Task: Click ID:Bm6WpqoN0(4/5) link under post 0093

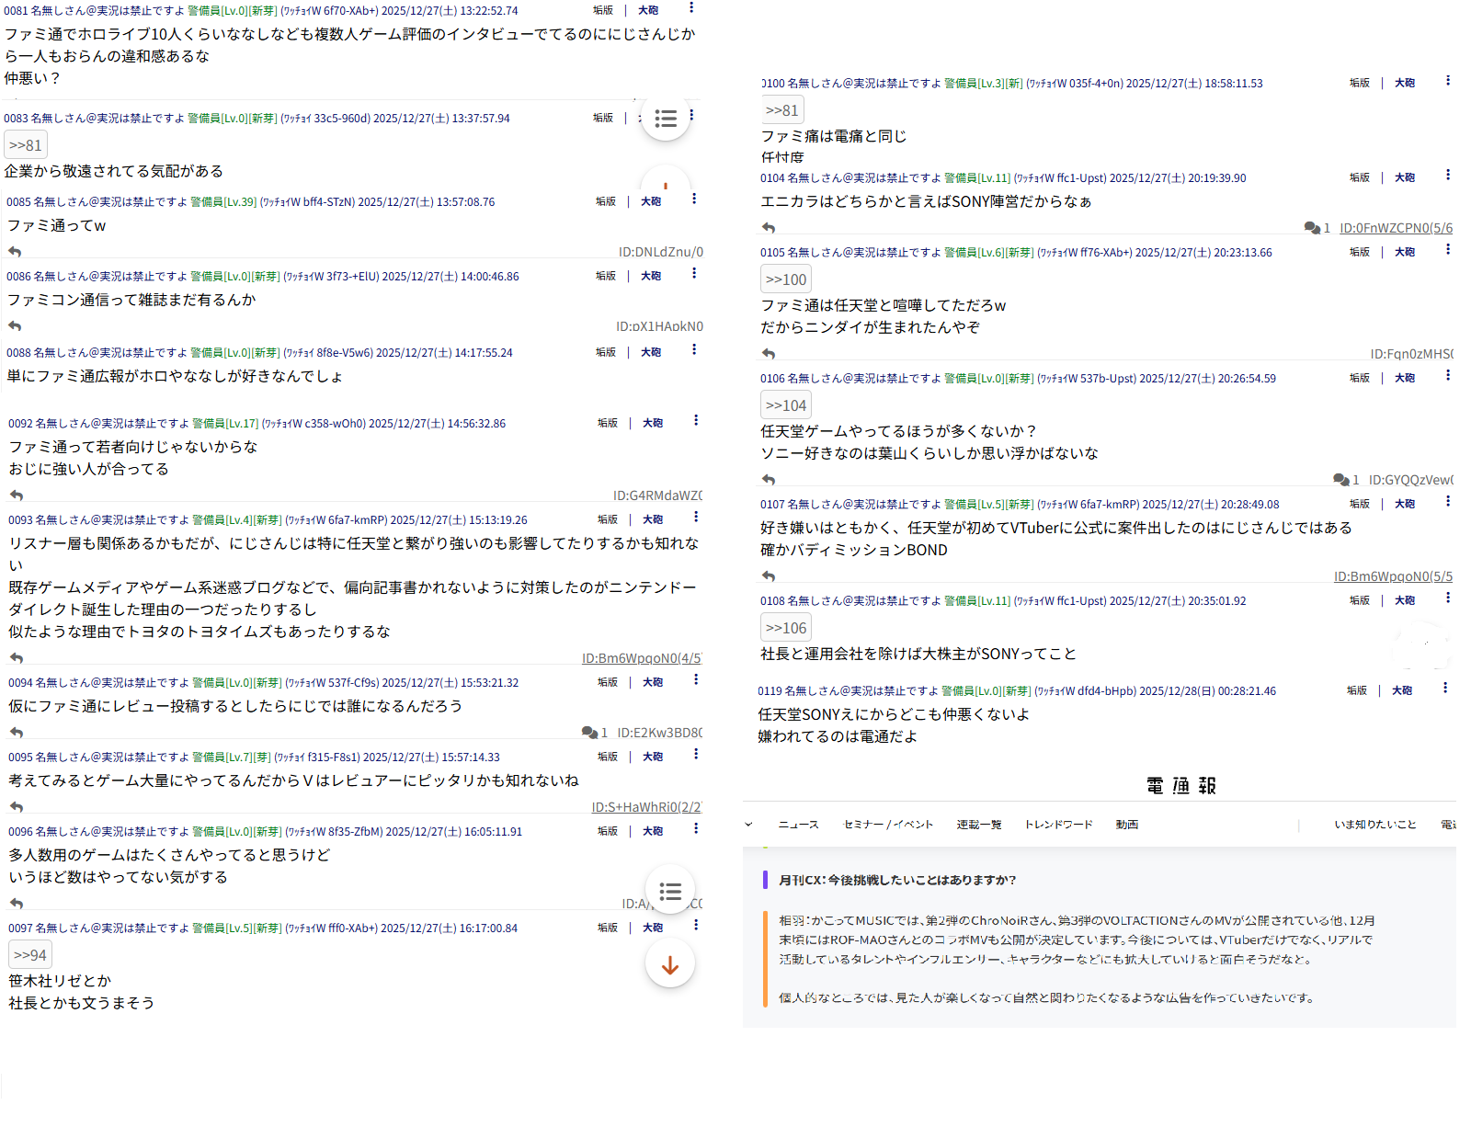Action: [641, 658]
